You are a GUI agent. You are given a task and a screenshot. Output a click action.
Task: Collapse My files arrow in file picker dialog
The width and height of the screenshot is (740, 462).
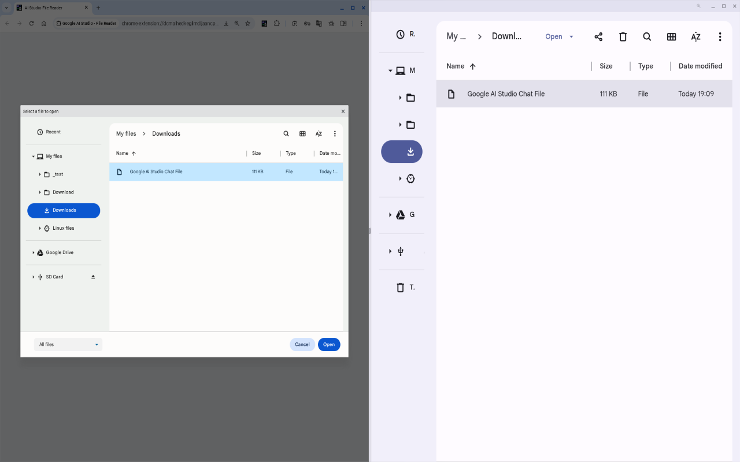(34, 157)
